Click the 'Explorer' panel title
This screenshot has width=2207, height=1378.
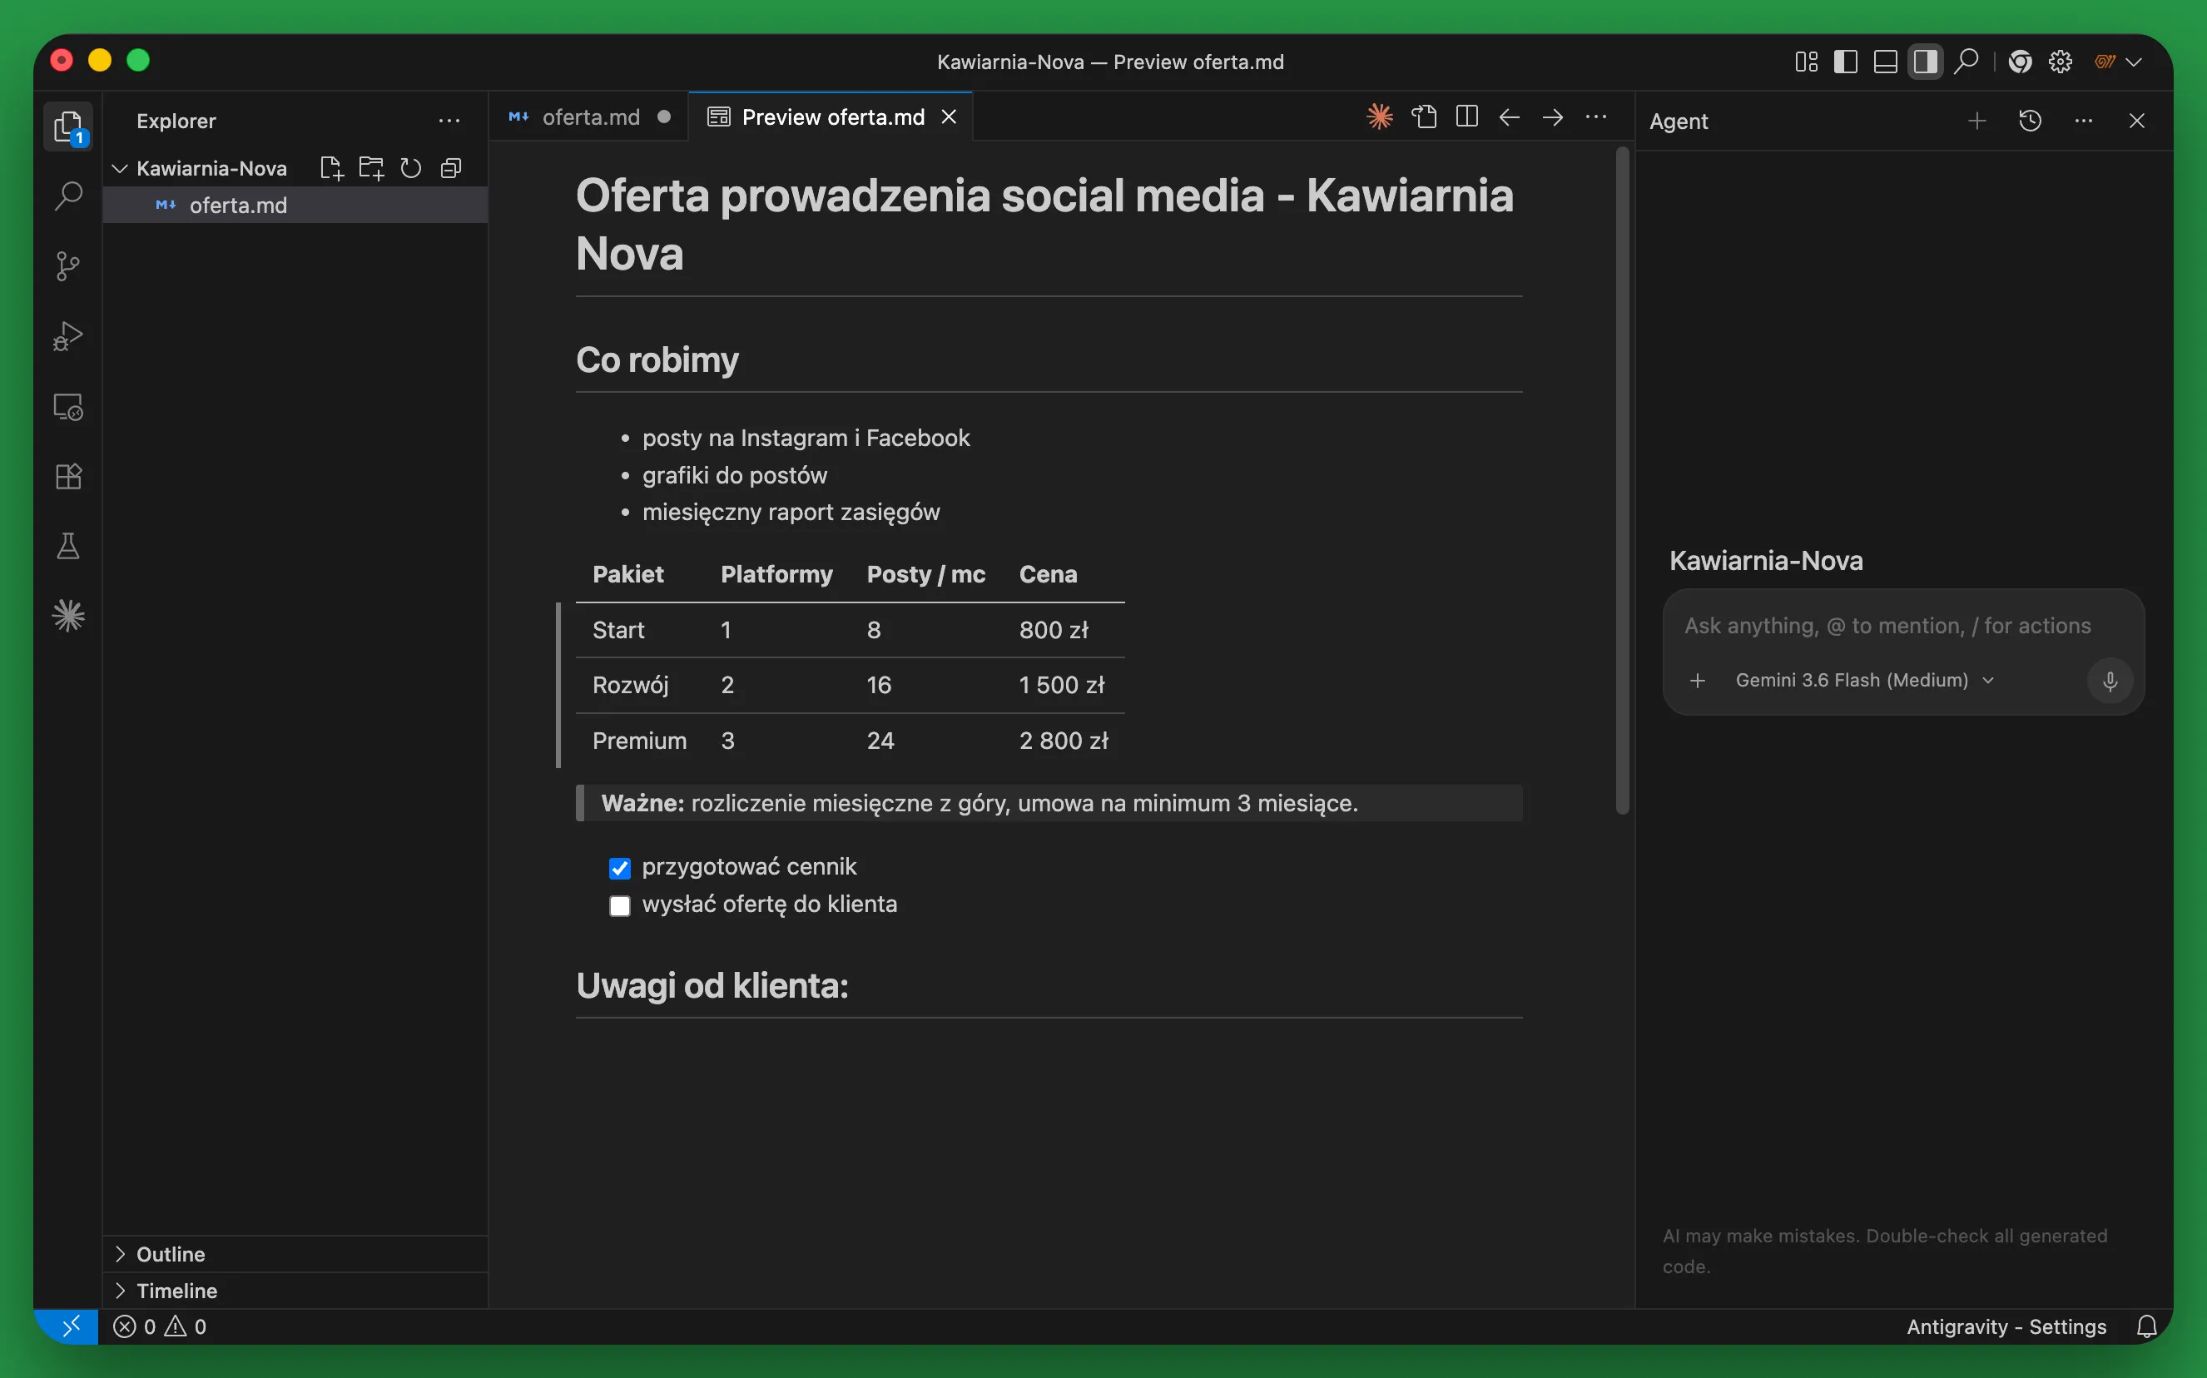click(176, 121)
